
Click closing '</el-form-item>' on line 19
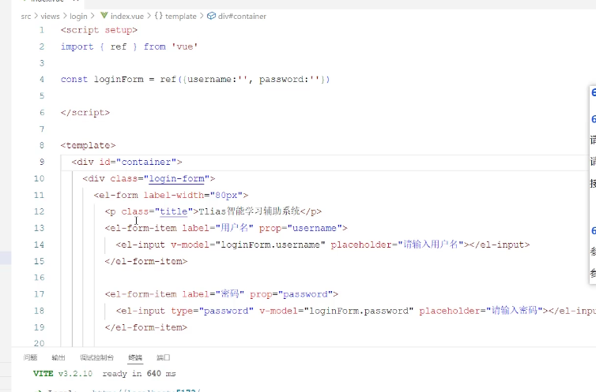(x=146, y=327)
